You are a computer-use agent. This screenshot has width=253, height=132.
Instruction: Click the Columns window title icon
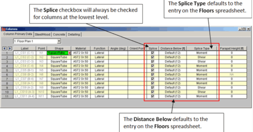(3, 29)
